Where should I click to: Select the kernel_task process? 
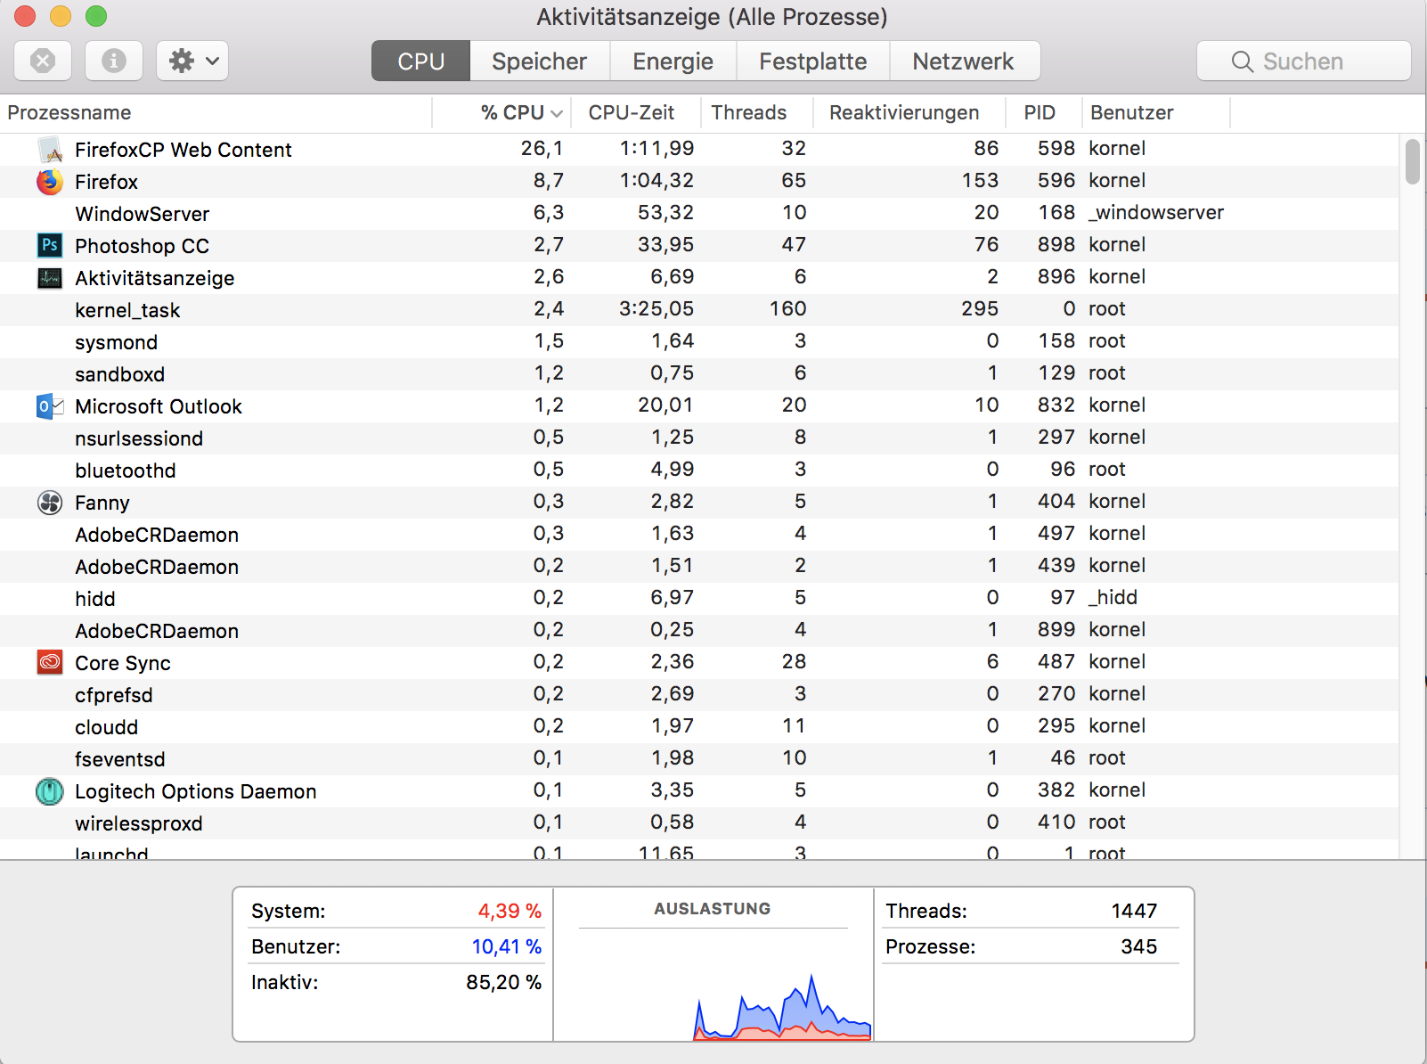coord(699,310)
